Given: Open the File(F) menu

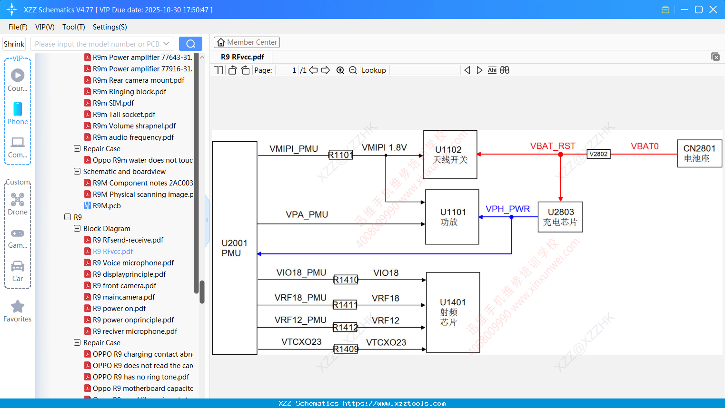Looking at the screenshot, I should (x=18, y=27).
